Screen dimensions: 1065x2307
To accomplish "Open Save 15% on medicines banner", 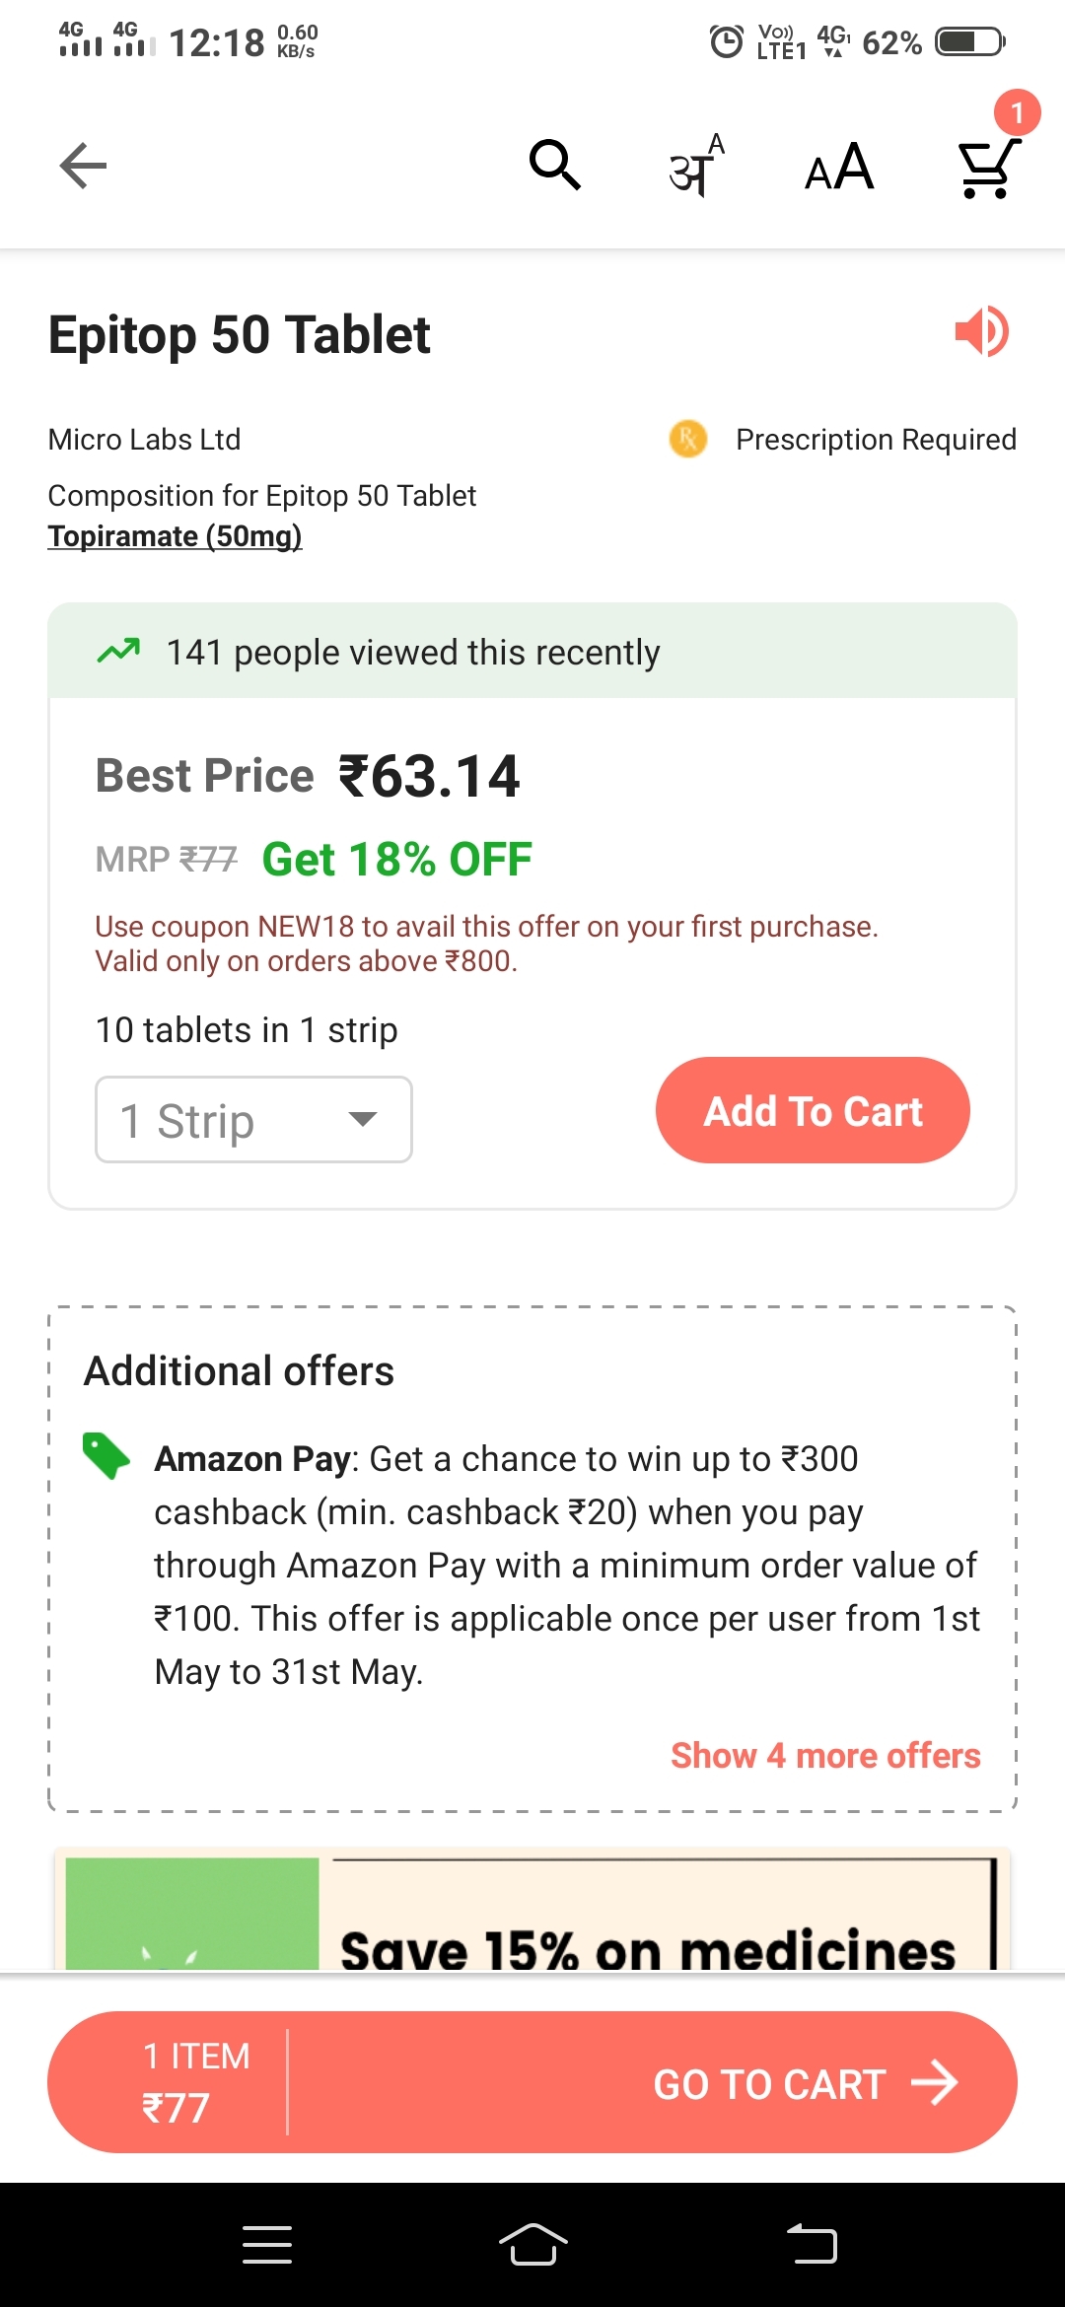I will (532, 1909).
